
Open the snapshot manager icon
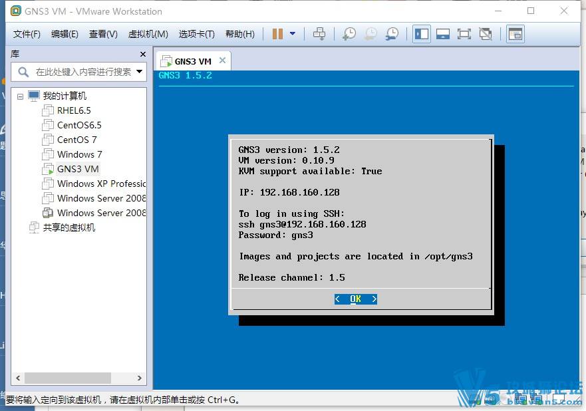click(x=392, y=34)
